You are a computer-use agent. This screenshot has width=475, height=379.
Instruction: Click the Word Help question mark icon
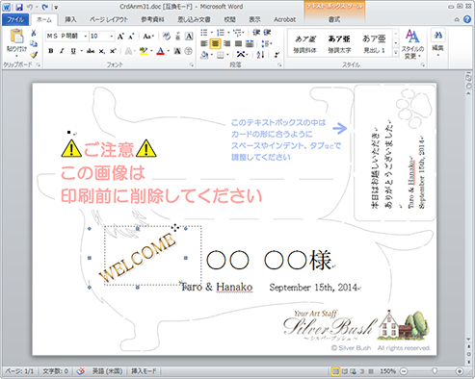tap(467, 19)
